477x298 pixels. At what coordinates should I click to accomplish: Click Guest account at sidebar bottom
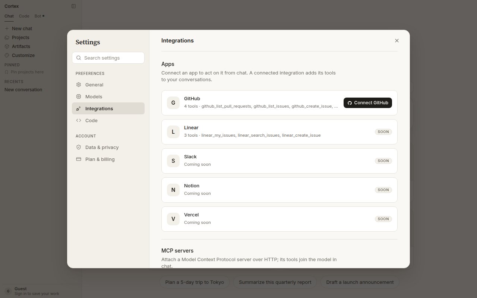40,291
